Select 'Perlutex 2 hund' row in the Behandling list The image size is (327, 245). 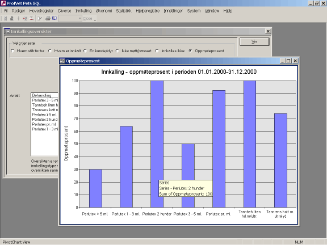[45, 119]
